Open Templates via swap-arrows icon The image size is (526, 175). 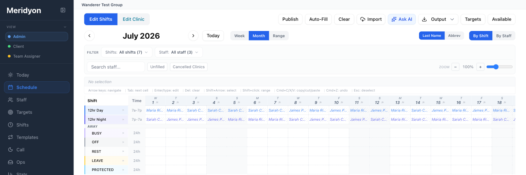click(10, 137)
